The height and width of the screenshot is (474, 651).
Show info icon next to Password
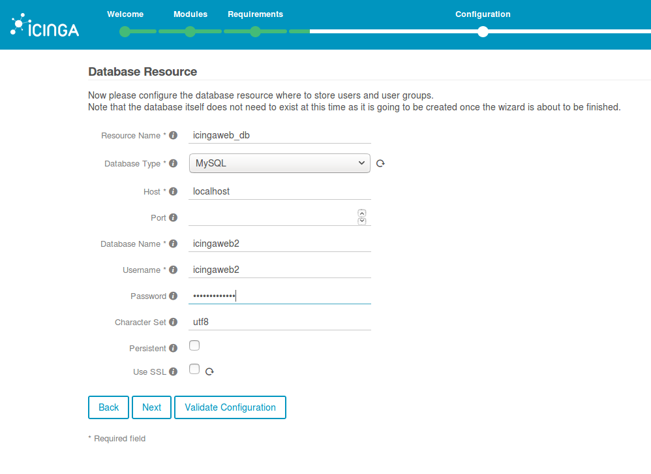coord(173,296)
